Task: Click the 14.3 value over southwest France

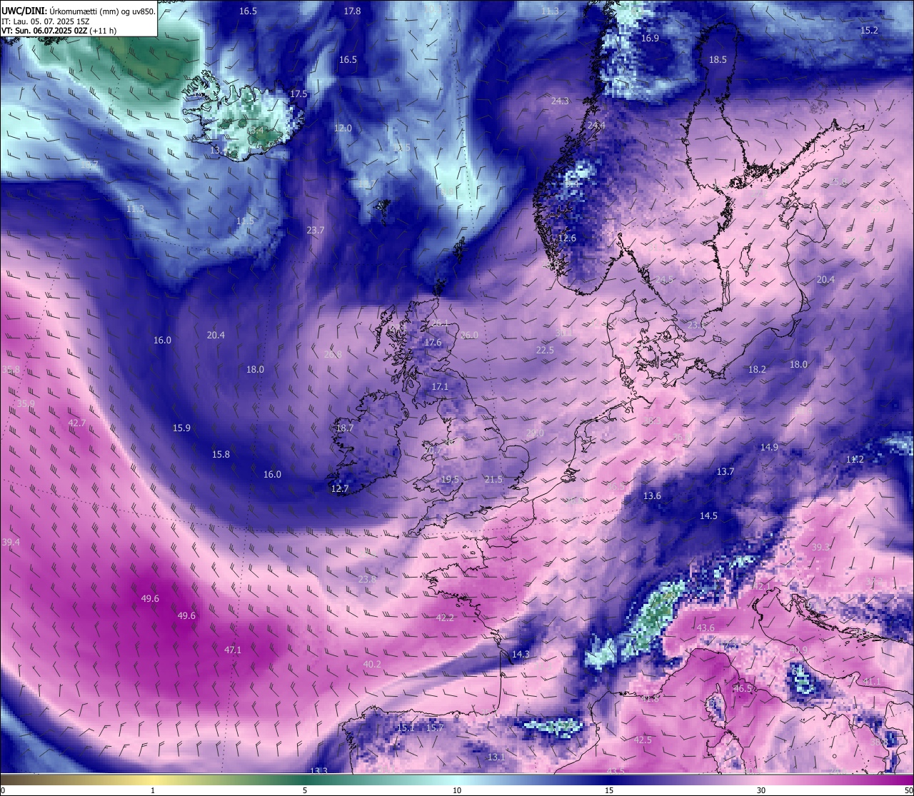Action: point(521,655)
